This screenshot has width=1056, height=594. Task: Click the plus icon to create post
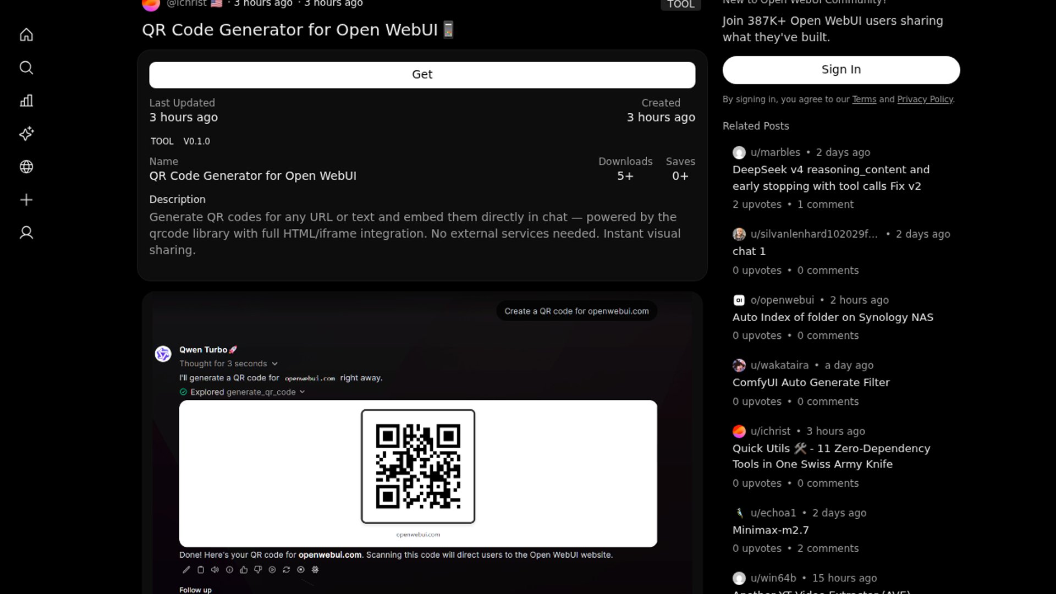(x=26, y=200)
